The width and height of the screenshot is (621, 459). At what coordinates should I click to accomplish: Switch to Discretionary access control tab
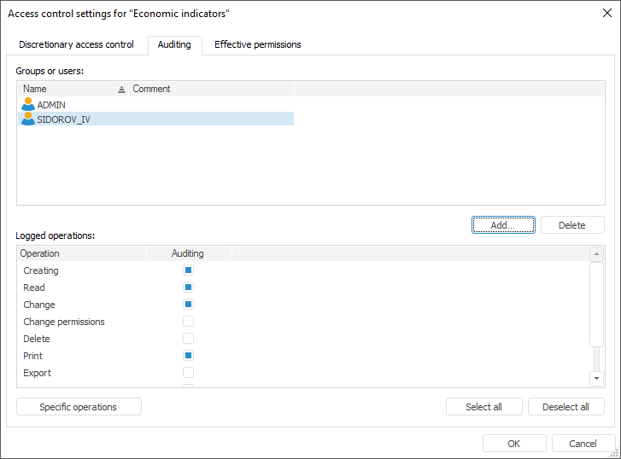click(76, 44)
